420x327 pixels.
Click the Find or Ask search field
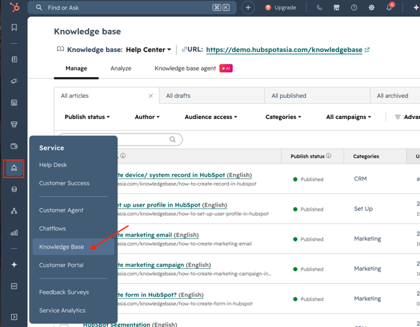(132, 8)
